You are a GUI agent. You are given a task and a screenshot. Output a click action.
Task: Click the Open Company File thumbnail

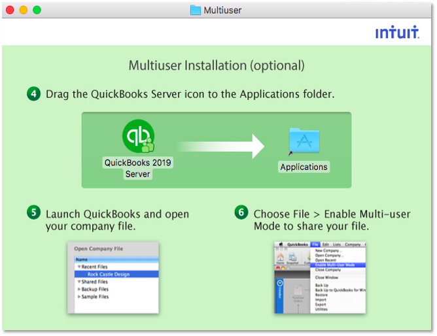point(113,278)
